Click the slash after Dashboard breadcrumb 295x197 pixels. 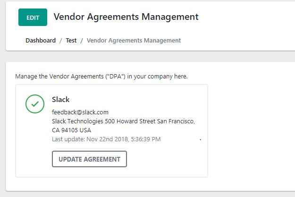point(61,41)
